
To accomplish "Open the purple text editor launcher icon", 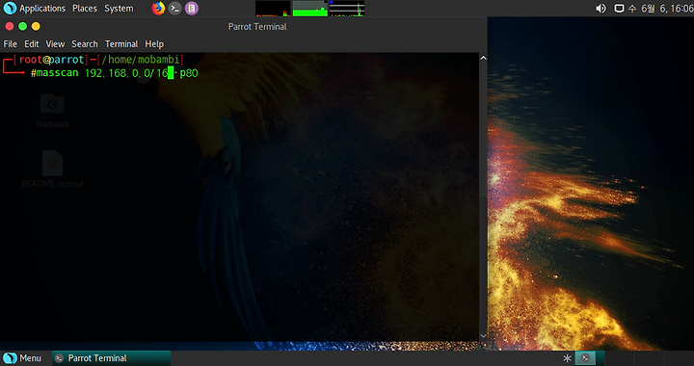I will (x=191, y=8).
